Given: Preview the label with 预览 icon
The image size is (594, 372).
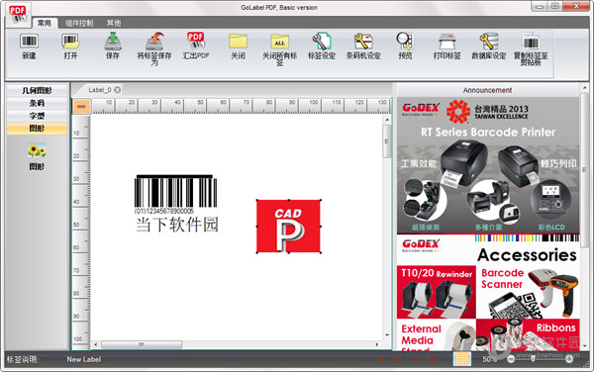Looking at the screenshot, I should click(x=405, y=46).
